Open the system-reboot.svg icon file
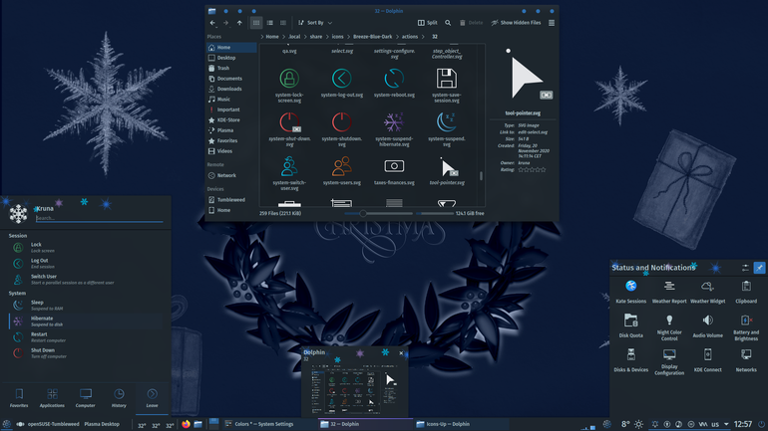This screenshot has width=768, height=431. [x=394, y=83]
